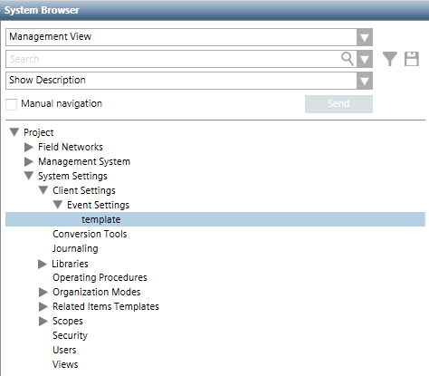Click the Send button
This screenshot has width=429, height=376.
(338, 104)
